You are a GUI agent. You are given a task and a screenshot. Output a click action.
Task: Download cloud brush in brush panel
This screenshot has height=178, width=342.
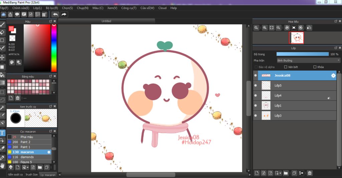pyautogui.click(x=11, y=167)
